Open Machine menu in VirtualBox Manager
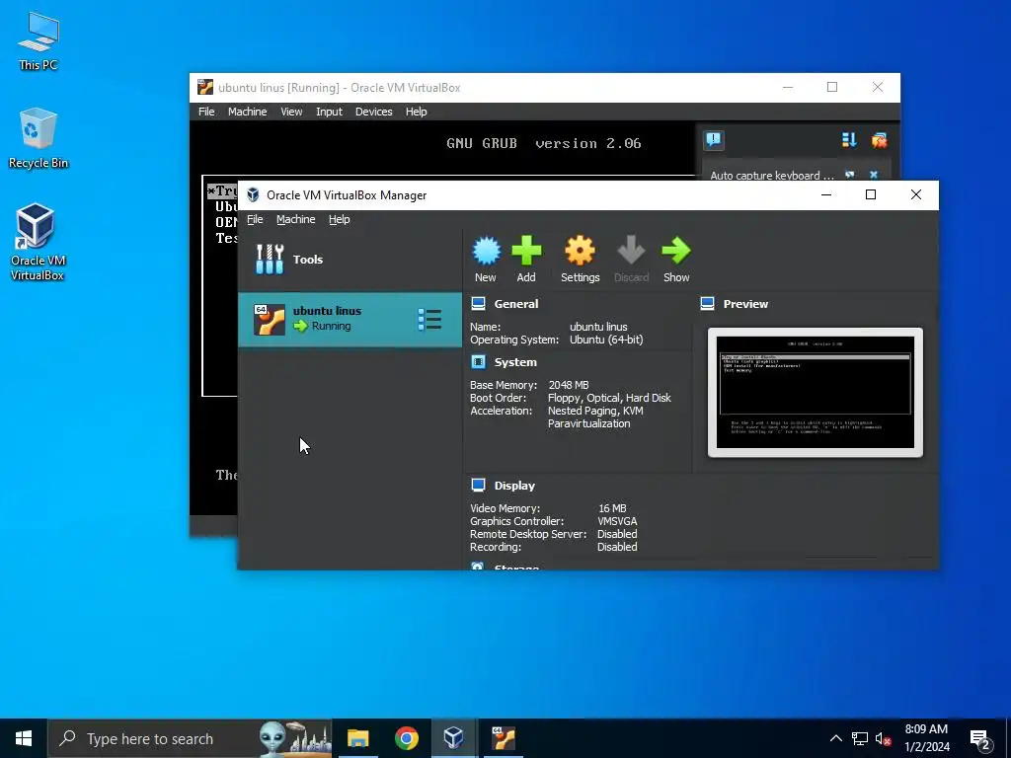The image size is (1011, 758). tap(296, 219)
